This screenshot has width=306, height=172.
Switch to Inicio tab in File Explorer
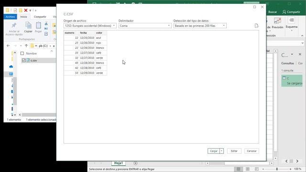pyautogui.click(x=23, y=17)
